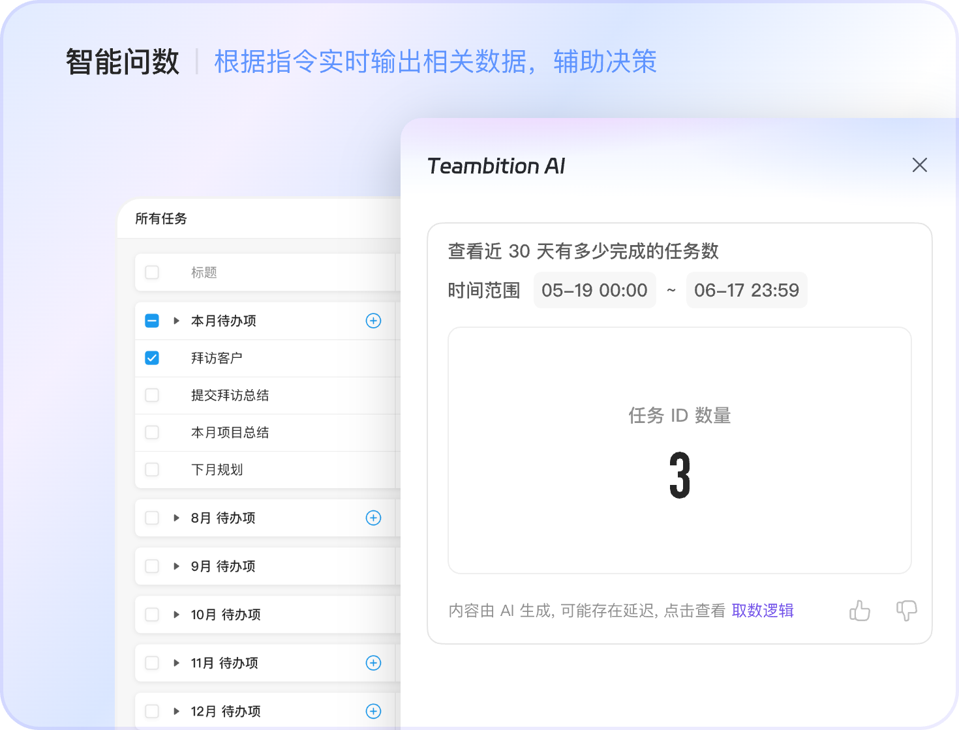Toggle the header 标题 select-all checkbox
959x730 pixels.
[x=152, y=272]
